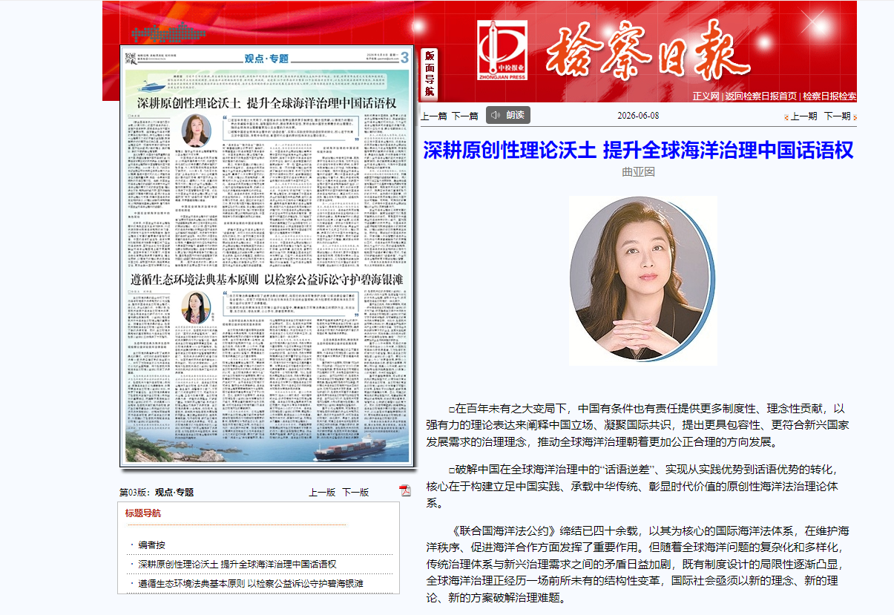Screen dimensions: 894x615
Task: Open the author's portrait photo
Action: point(642,280)
